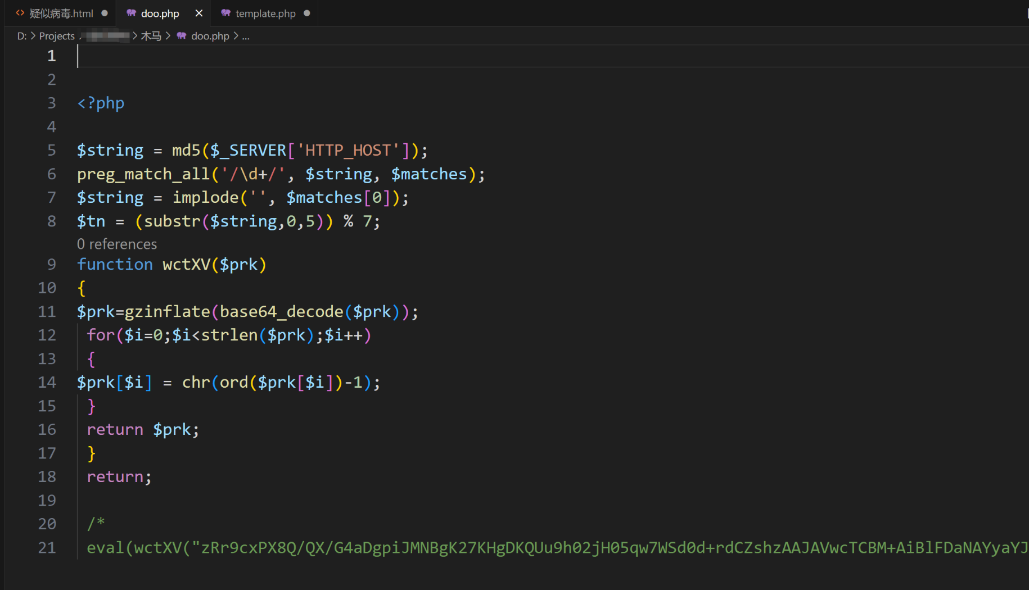Image resolution: width=1029 pixels, height=590 pixels.
Task: Open the 木马 folder breadcrumb
Action: coord(151,36)
